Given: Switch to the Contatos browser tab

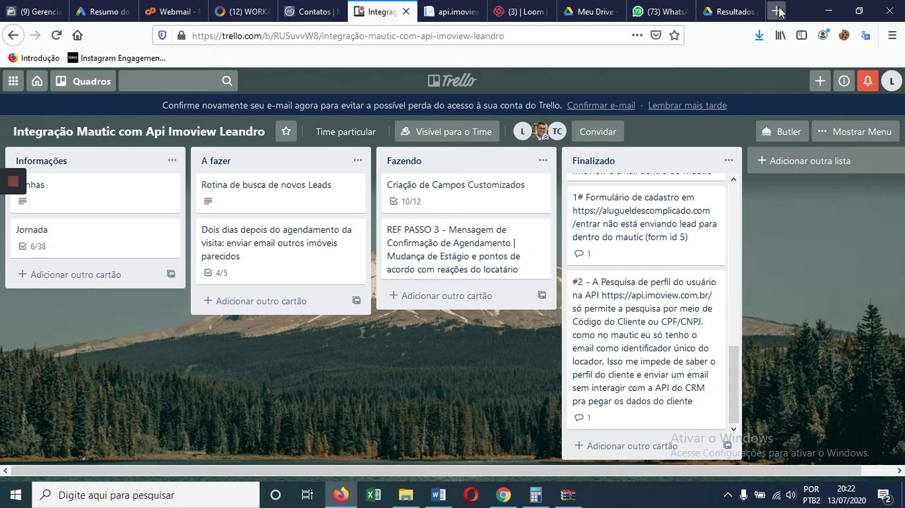Looking at the screenshot, I should [311, 11].
